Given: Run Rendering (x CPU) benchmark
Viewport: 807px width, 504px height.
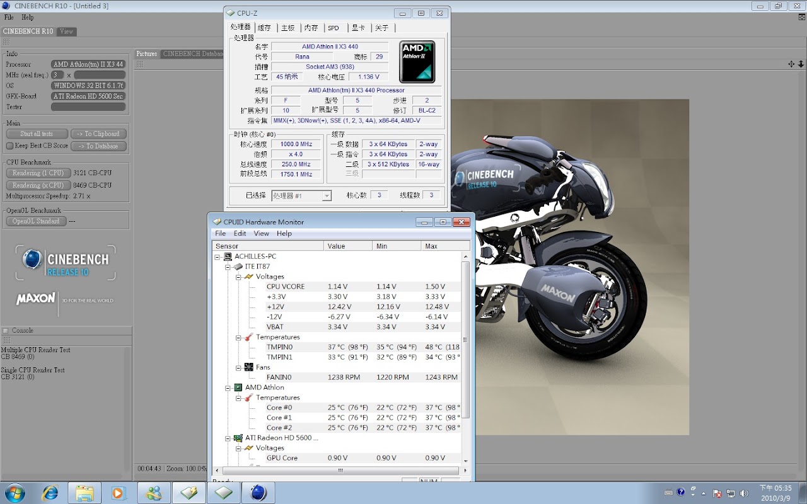Looking at the screenshot, I should click(x=38, y=185).
